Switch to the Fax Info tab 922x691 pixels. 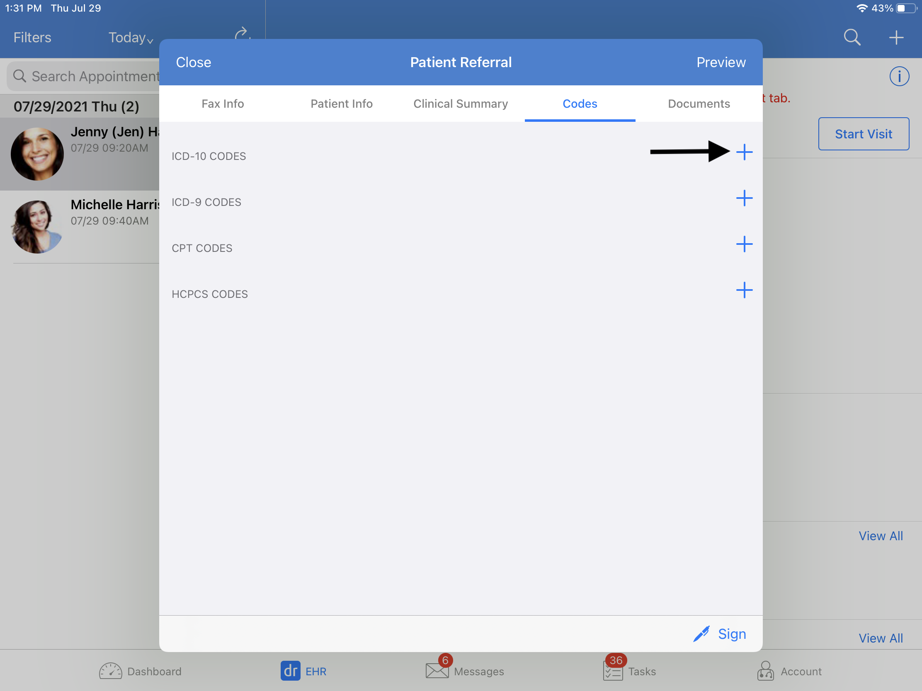click(x=222, y=103)
